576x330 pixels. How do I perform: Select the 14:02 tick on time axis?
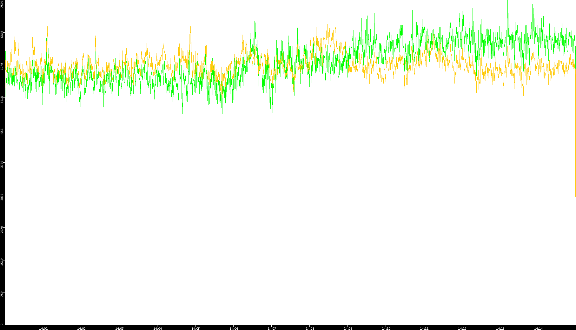81,328
